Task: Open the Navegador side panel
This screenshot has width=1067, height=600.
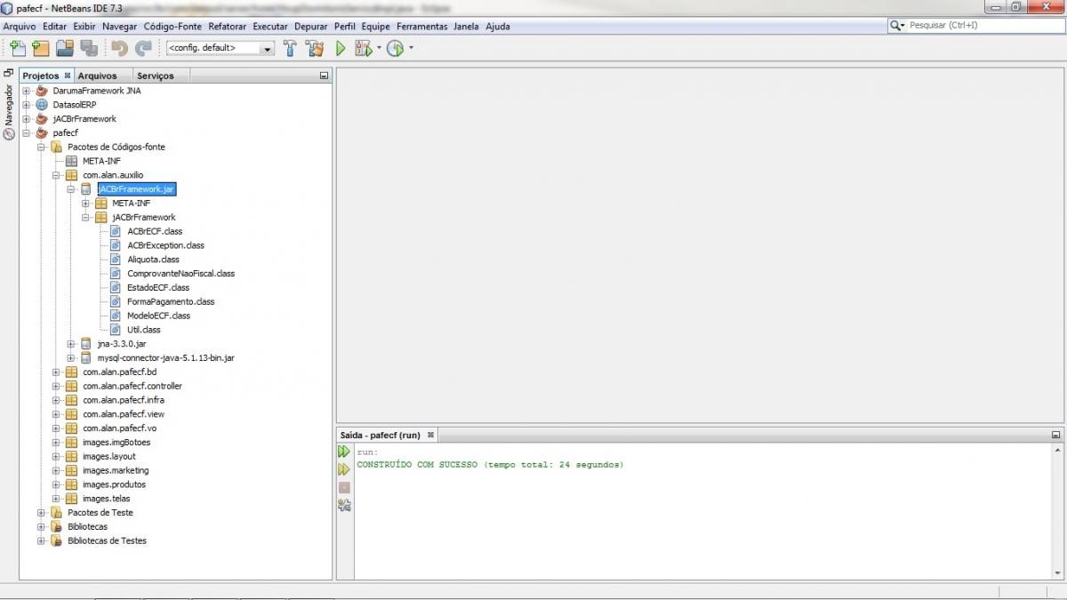Action: (9, 105)
